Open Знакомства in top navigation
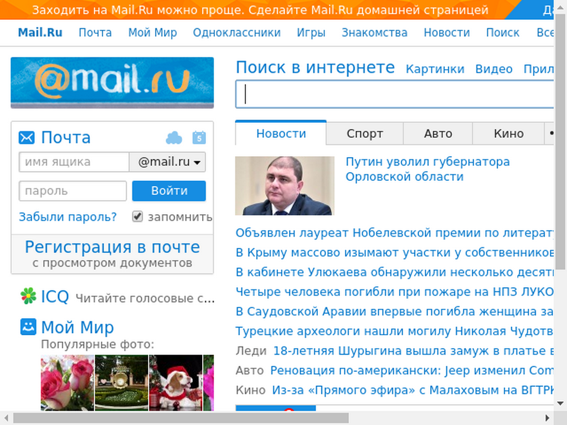 (374, 33)
